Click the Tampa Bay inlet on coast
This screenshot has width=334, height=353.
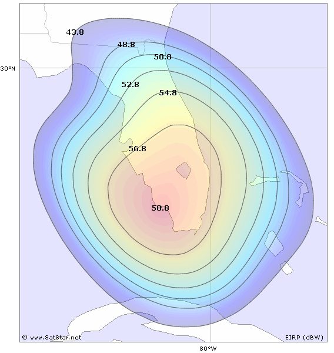point(127,142)
